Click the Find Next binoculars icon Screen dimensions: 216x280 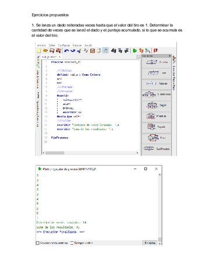(x=126, y=51)
